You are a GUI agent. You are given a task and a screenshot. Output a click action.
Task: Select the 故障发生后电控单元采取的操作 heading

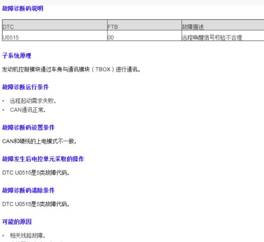coord(43,159)
